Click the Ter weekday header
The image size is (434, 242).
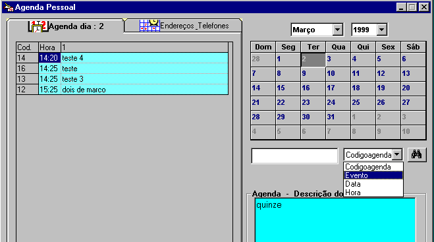[313, 47]
